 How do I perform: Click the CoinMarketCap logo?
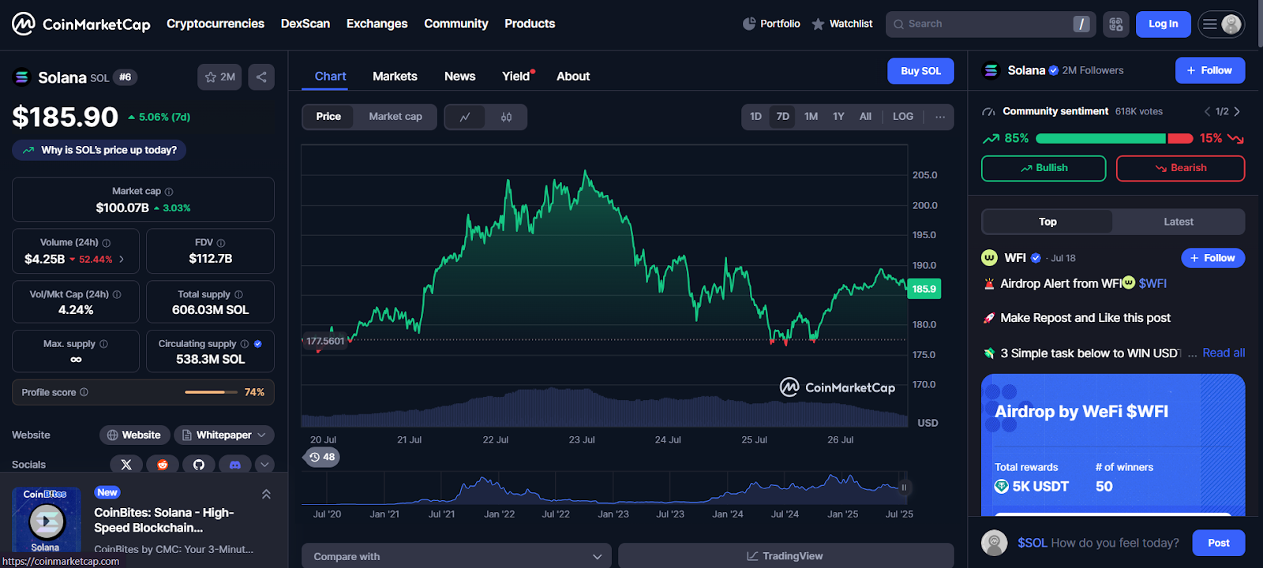pyautogui.click(x=81, y=24)
